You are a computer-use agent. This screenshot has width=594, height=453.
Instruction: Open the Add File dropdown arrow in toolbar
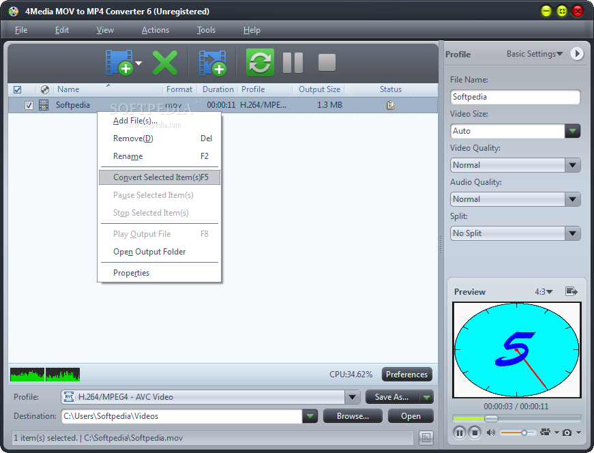pyautogui.click(x=138, y=63)
